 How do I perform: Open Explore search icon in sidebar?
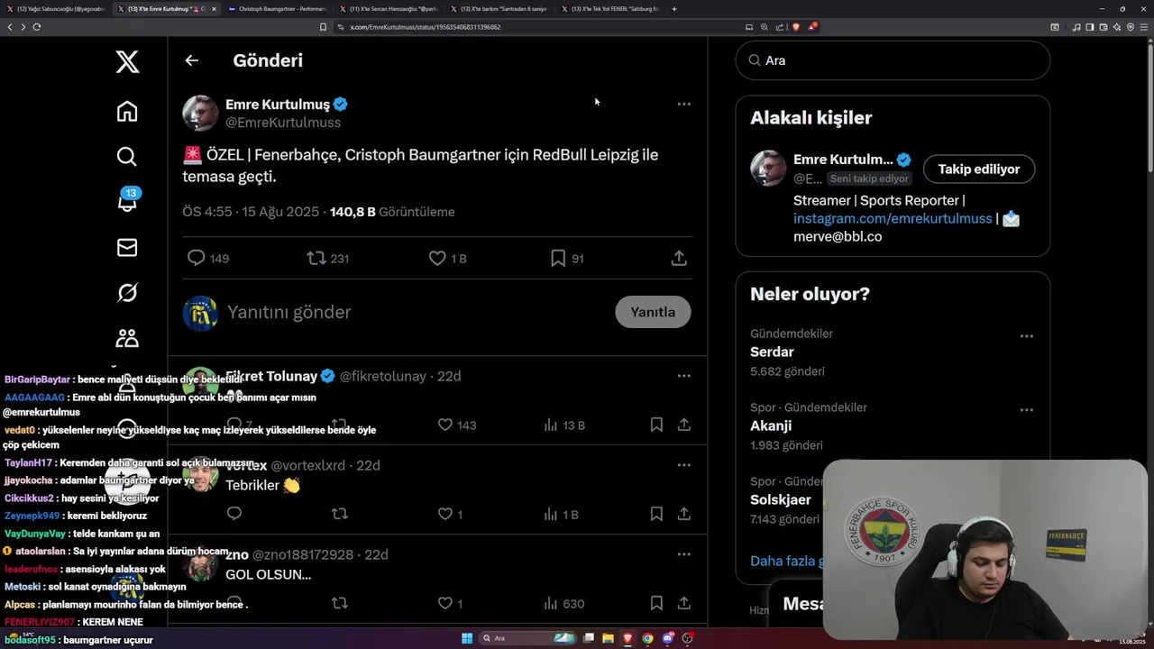pos(127,156)
